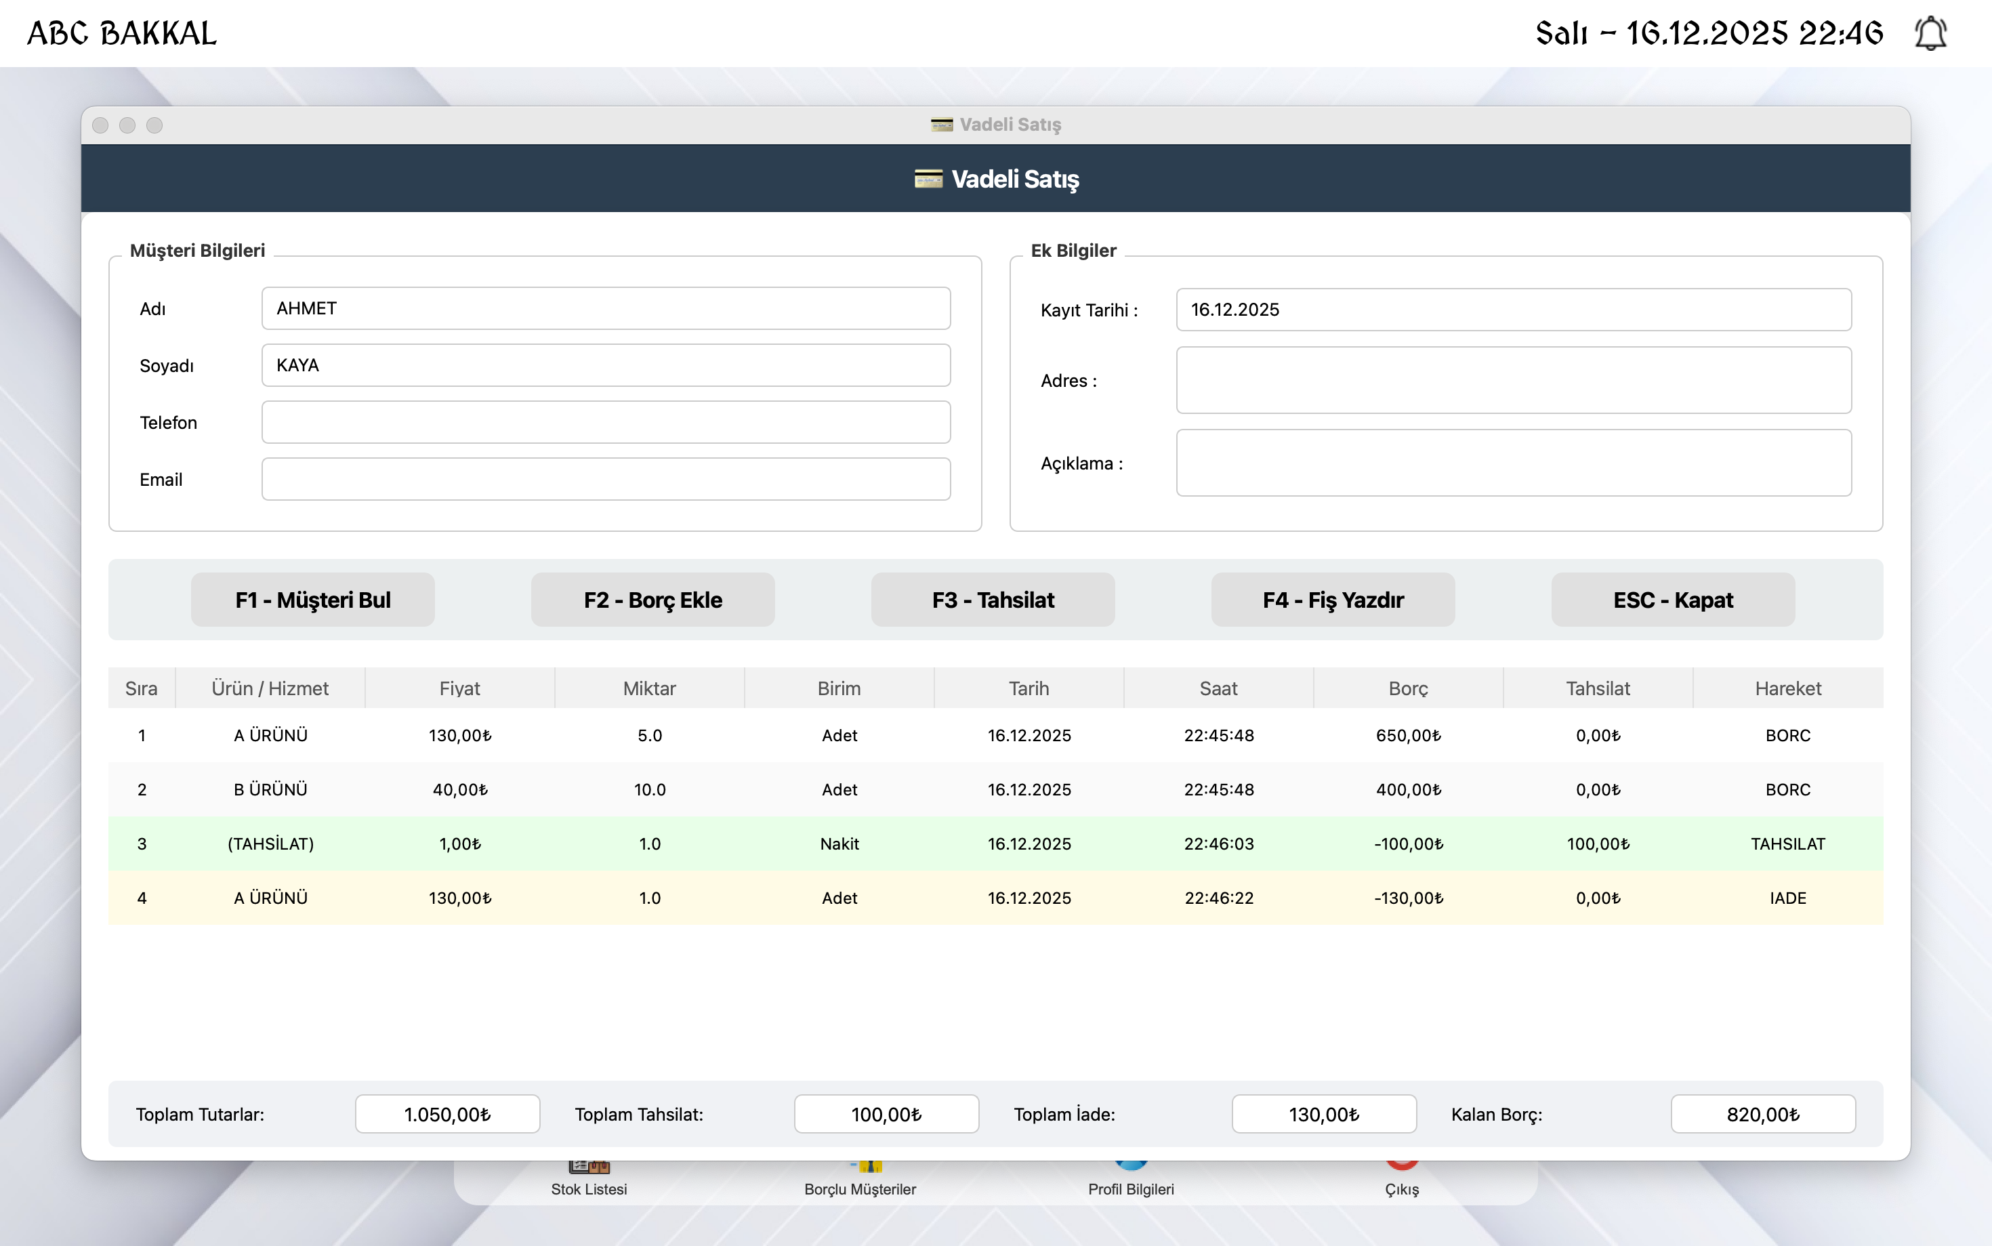The width and height of the screenshot is (1992, 1246).
Task: Click F4 - Fiş Yazdır button
Action: point(1332,600)
